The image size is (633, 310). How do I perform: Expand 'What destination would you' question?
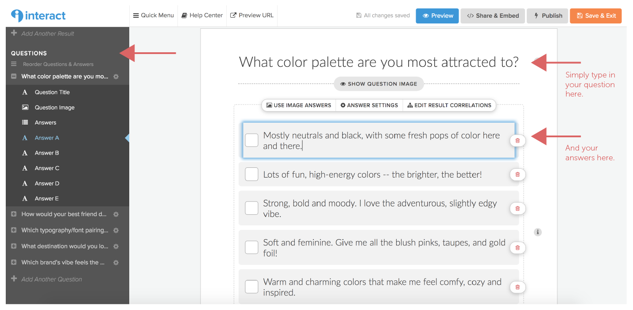(x=14, y=246)
